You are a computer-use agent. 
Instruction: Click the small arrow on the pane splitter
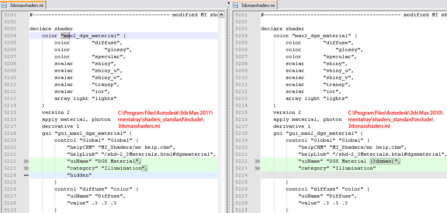coord(229,3)
